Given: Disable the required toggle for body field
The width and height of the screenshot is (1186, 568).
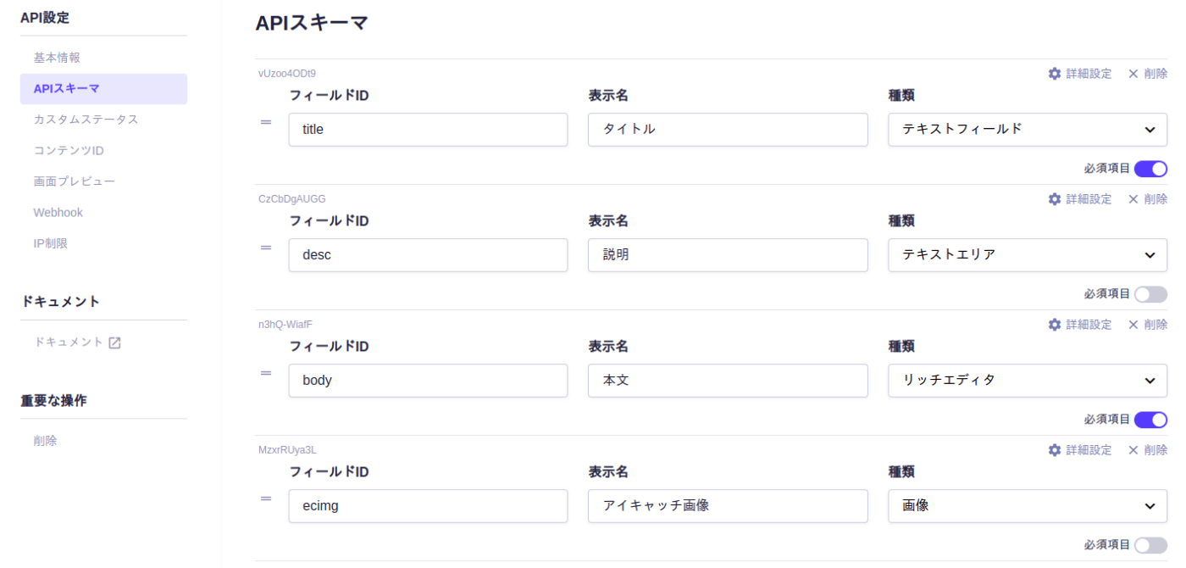Looking at the screenshot, I should pyautogui.click(x=1150, y=420).
